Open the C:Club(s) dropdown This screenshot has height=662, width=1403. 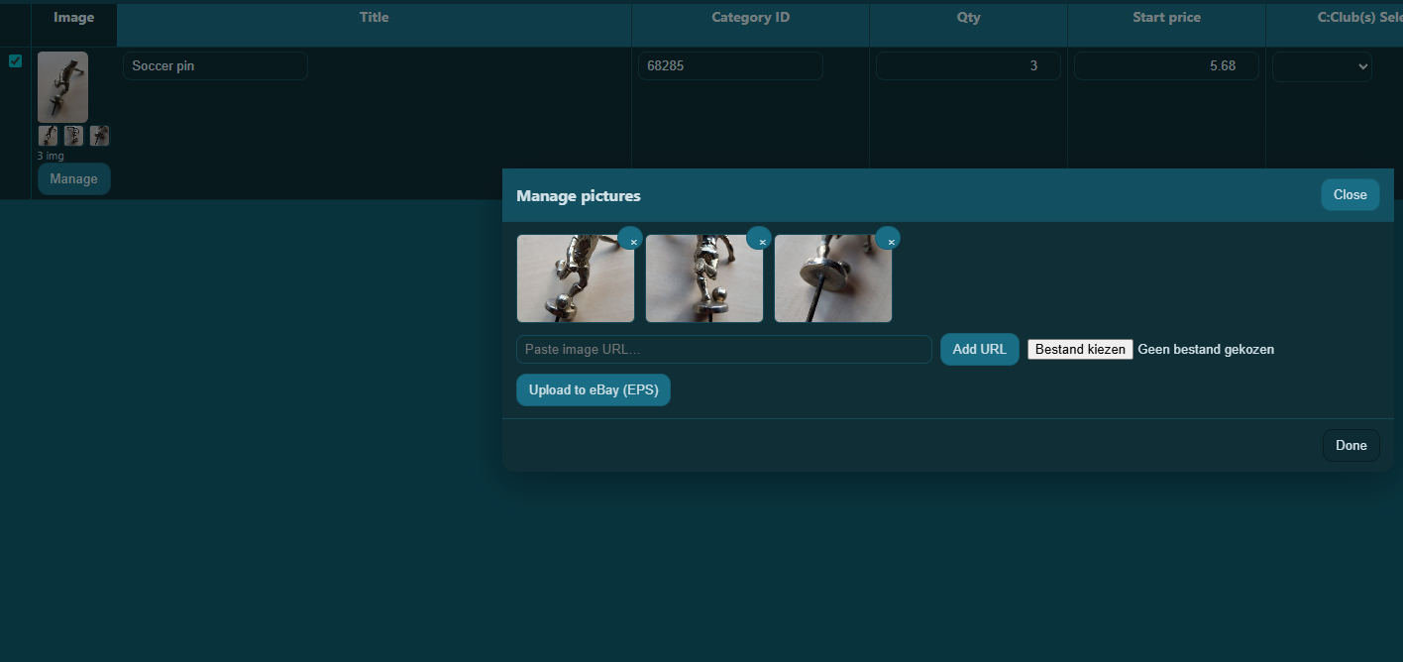point(1322,65)
